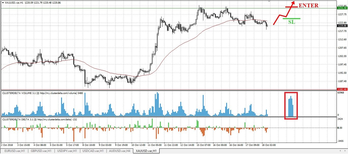Click the red ENTER text label
Image resolution: width=348 pixels, height=154 pixels.
coord(309,6)
